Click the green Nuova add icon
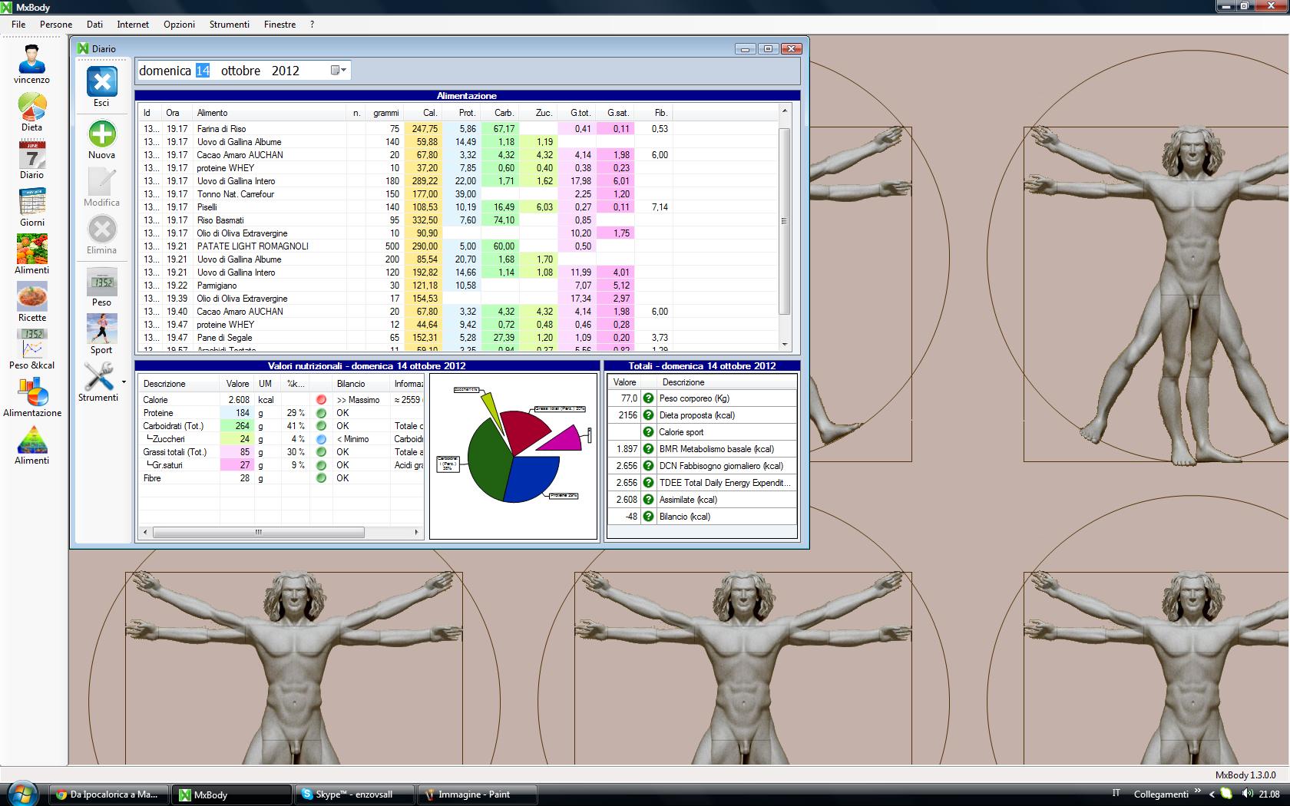The image size is (1290, 806). 101,134
